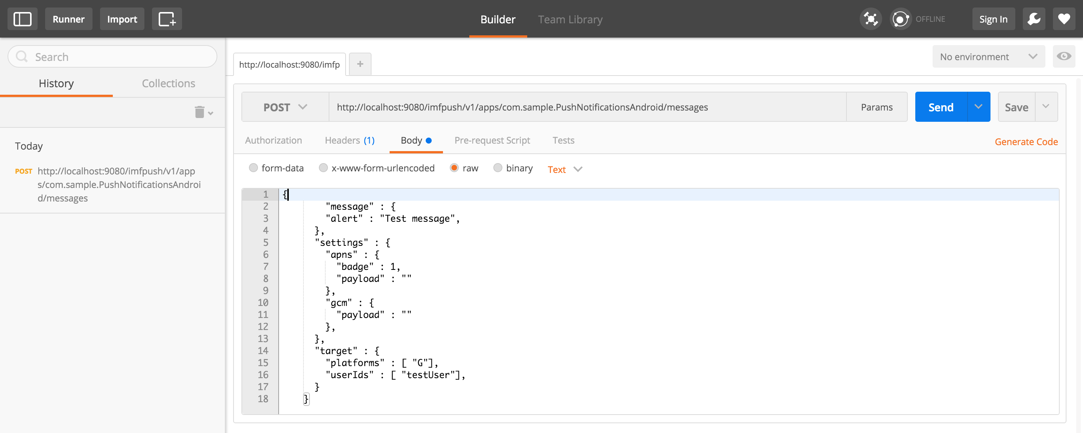This screenshot has width=1083, height=433.
Task: Select the binary body option
Action: pyautogui.click(x=498, y=168)
